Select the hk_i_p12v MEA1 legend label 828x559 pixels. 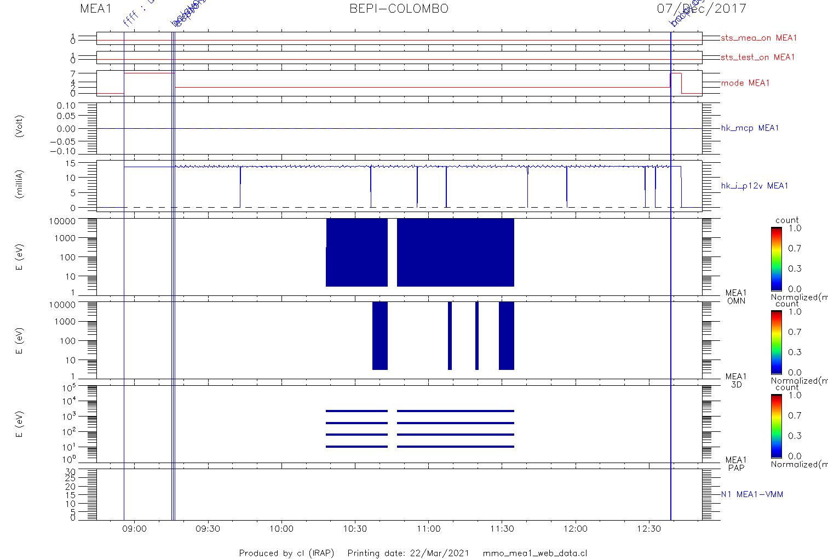coord(755,186)
